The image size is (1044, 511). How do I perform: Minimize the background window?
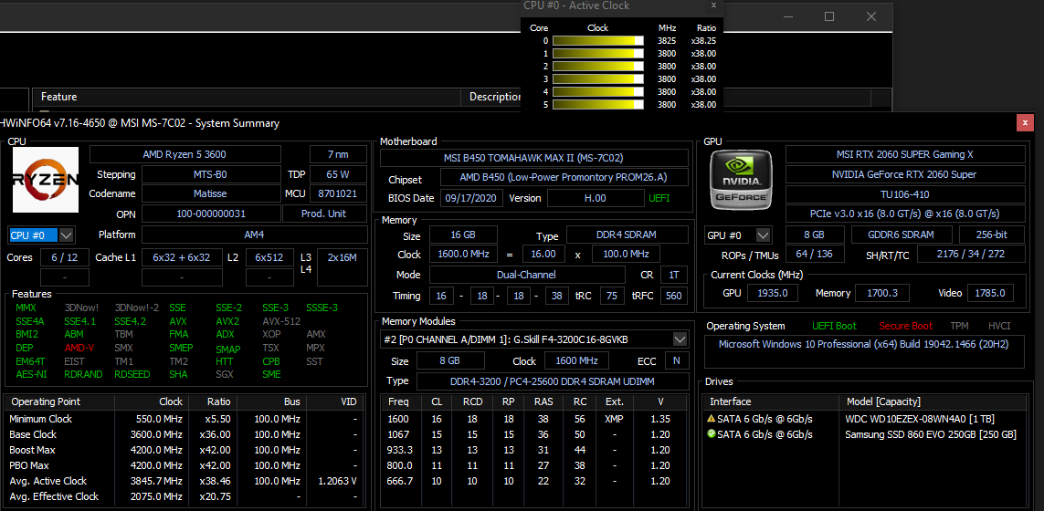click(x=789, y=16)
